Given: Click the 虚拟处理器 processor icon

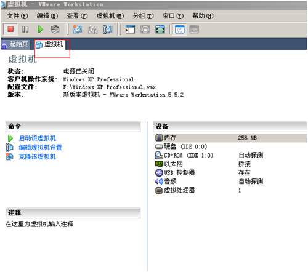Looking at the screenshot, I should pyautogui.click(x=159, y=190).
